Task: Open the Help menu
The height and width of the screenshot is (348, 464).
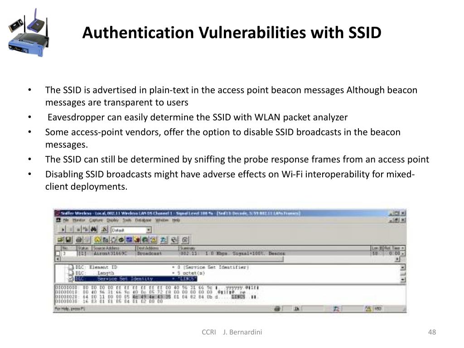Action: 176,220
